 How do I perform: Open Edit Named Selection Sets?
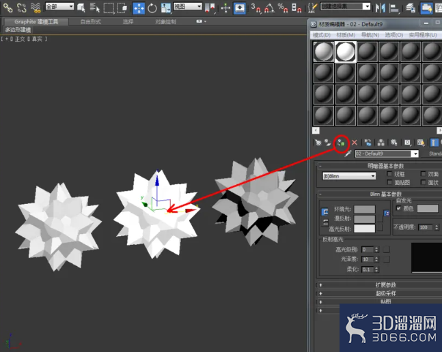[312, 8]
